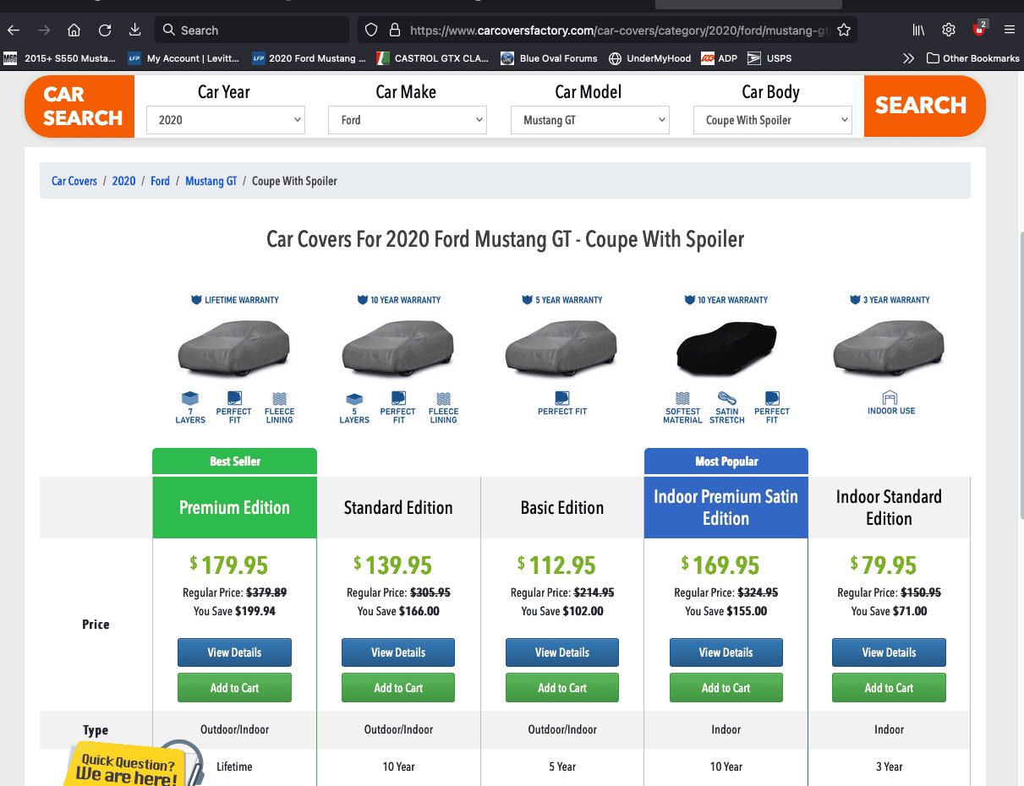
Task: Open ADP bookmark
Action: [719, 58]
